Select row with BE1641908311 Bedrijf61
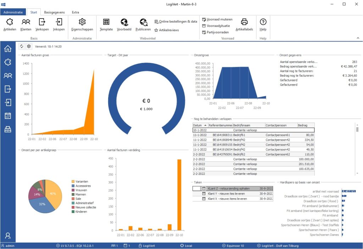Screen dimensions: 363x249 point(253,135)
